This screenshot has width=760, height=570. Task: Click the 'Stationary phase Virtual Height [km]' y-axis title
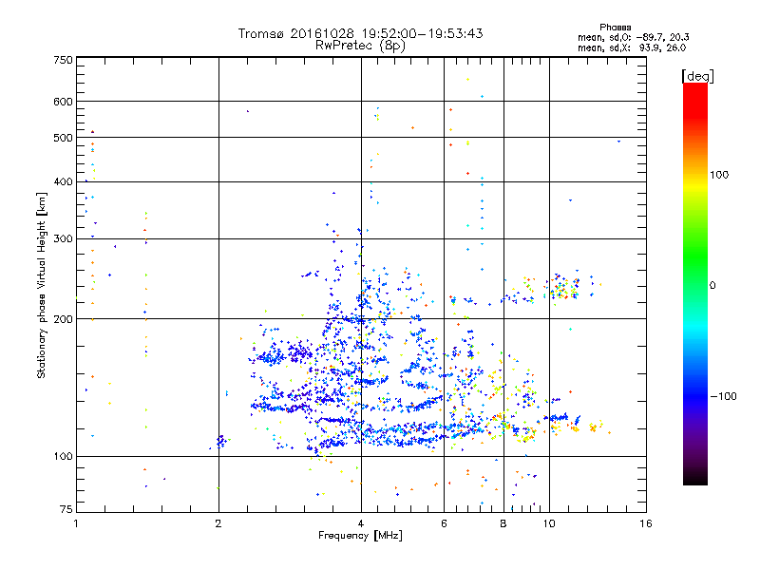point(41,285)
